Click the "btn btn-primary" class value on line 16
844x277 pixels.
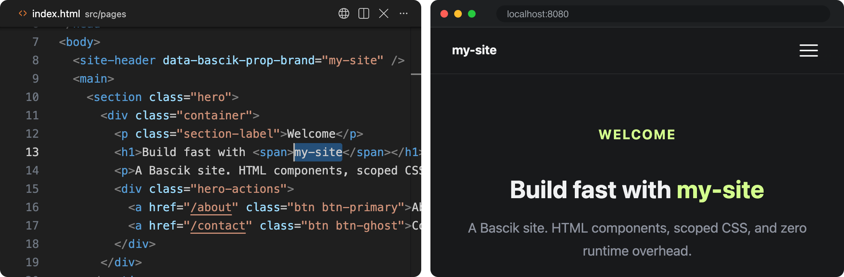[346, 207]
